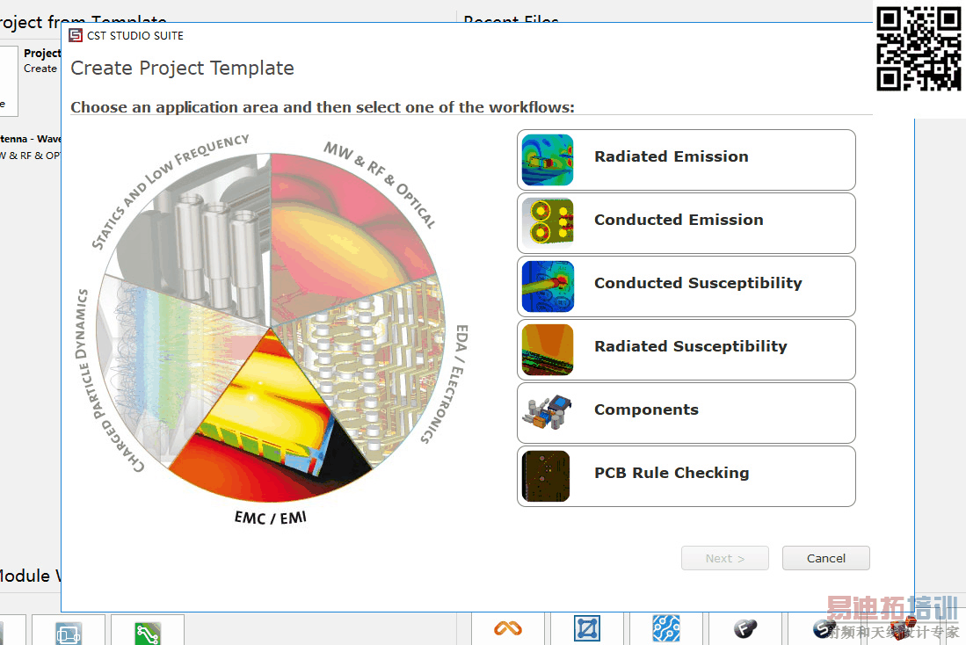Launch the blue circuit-board module icon
This screenshot has width=966, height=645.
point(666,629)
